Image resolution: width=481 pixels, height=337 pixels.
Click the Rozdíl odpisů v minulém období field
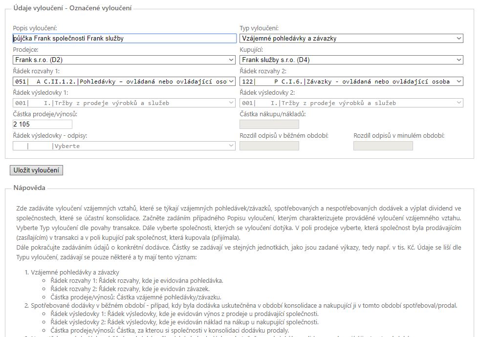tap(383, 146)
